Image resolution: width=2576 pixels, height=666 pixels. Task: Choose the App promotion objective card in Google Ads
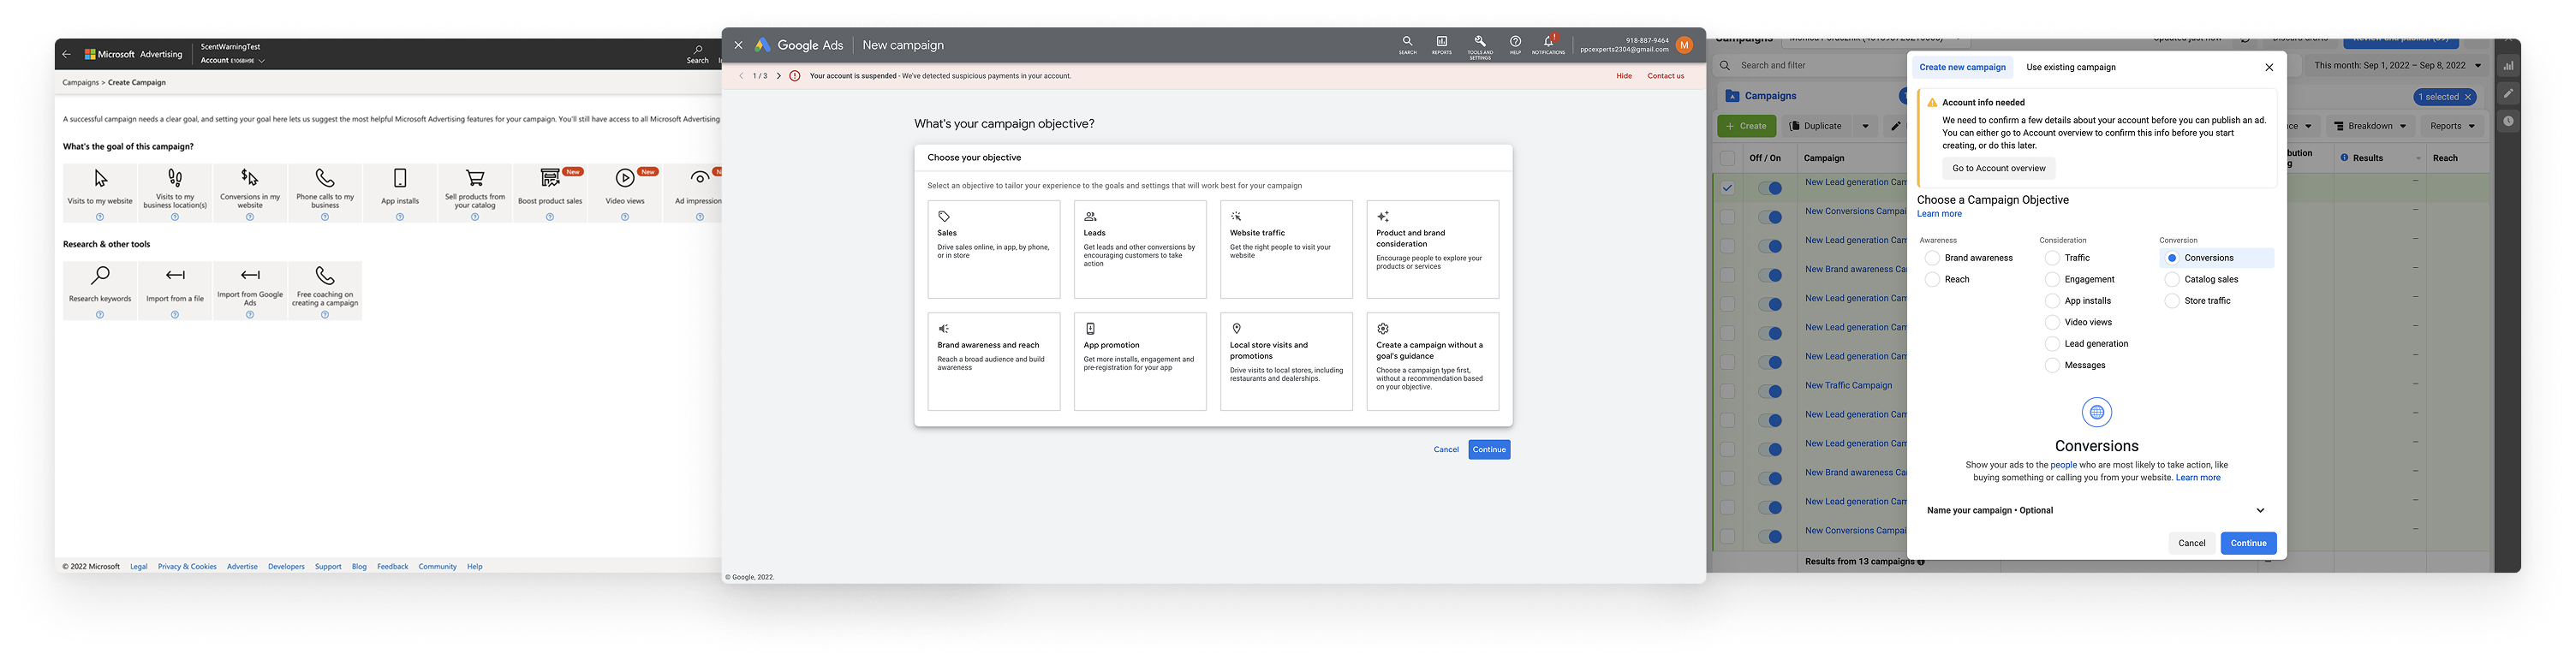click(x=1140, y=362)
